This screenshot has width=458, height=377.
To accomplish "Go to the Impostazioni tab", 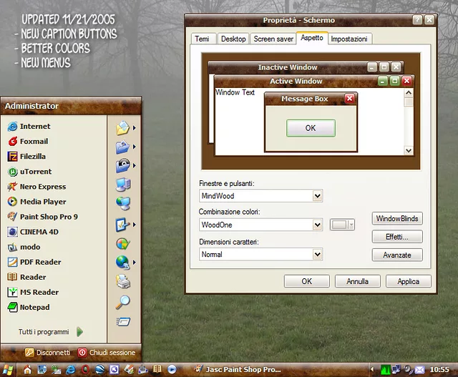I will pyautogui.click(x=349, y=39).
